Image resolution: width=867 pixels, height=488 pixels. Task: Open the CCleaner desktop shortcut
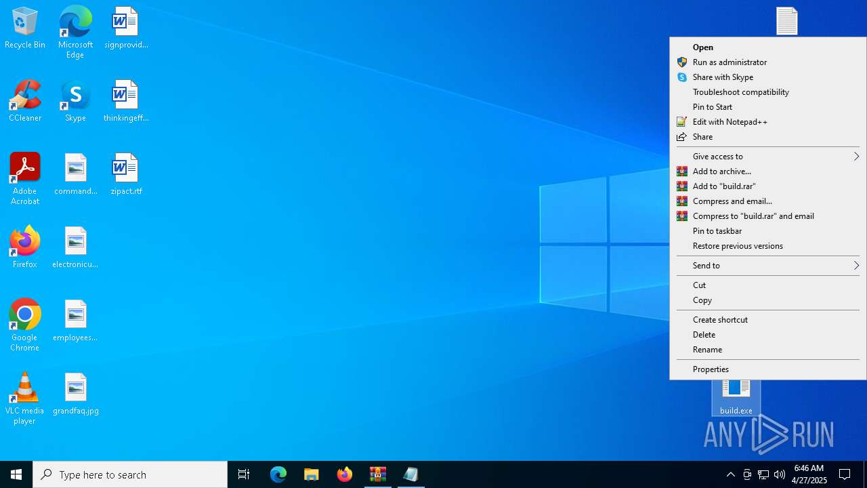[x=25, y=102]
